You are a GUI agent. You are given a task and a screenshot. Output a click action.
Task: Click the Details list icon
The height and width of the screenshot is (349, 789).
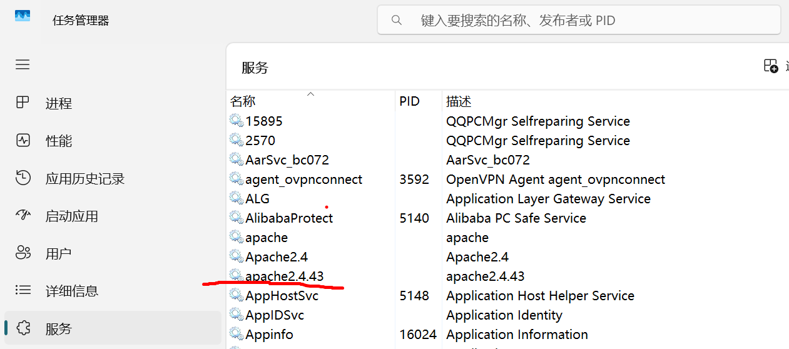pyautogui.click(x=23, y=291)
